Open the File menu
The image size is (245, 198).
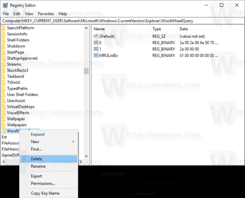(x=6, y=14)
